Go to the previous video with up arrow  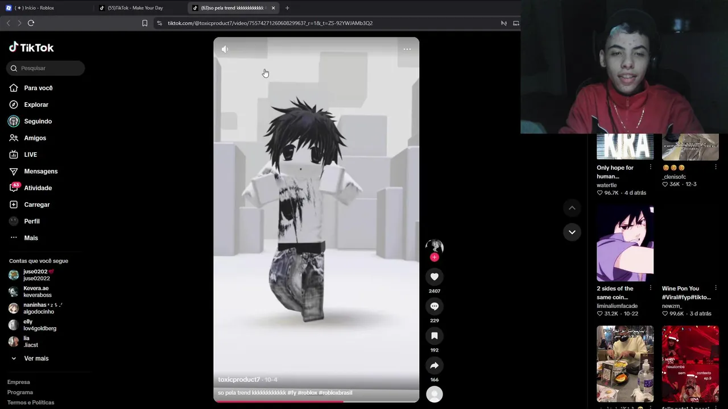[x=572, y=208]
